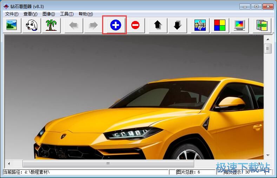This screenshot has height=178, width=277.
Task: Click the black down arrow button
Action: (x=177, y=25)
